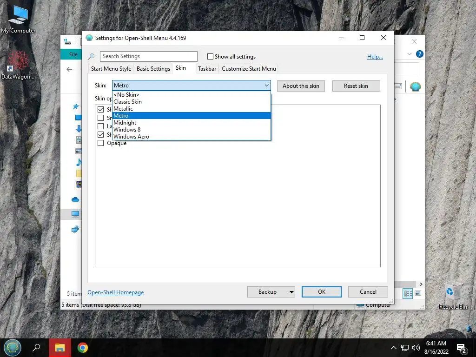
Task: Switch to Customize Start Menu tab
Action: pos(249,69)
